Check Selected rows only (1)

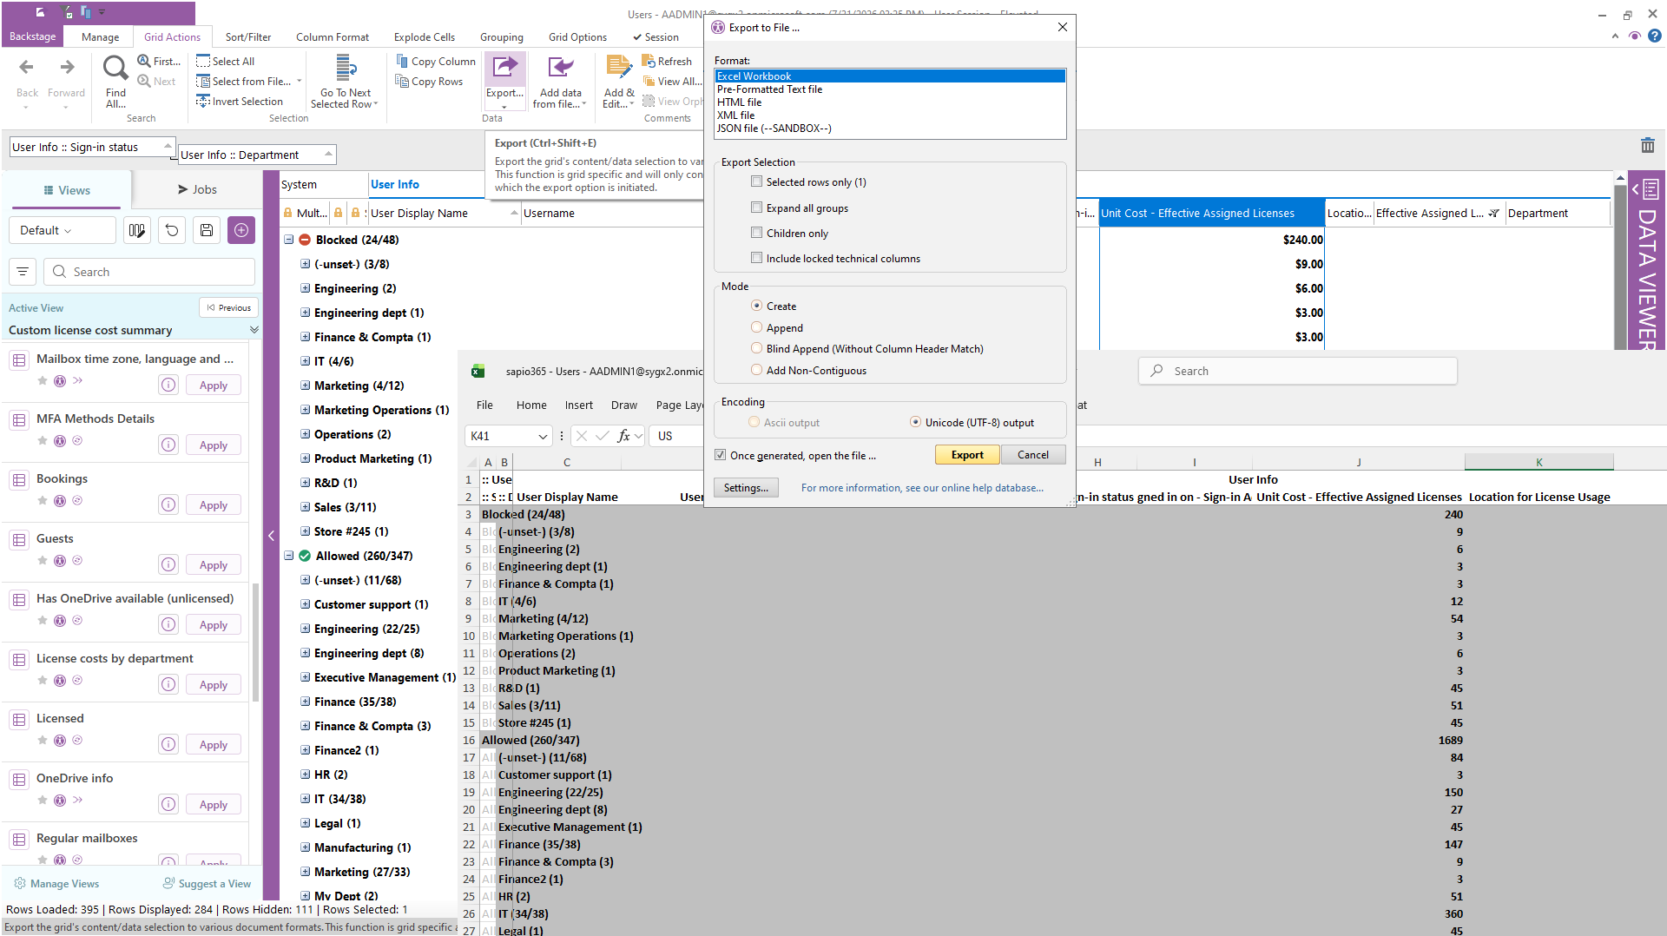tap(756, 181)
